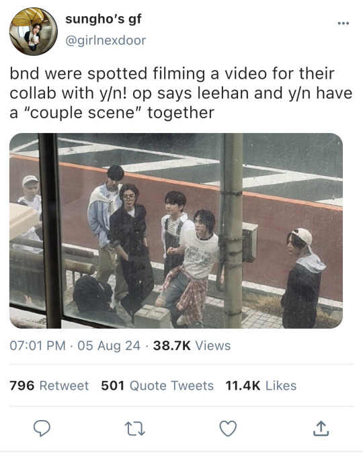Viewport: 363px width, 457px height.
Task: Open the attached filming photo
Action: [x=176, y=231]
